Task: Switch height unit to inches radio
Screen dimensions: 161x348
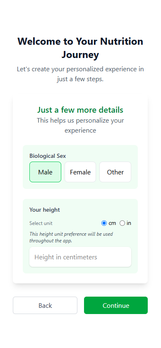Action: [122, 223]
